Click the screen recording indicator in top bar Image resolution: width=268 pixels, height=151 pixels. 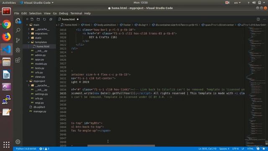227,3
